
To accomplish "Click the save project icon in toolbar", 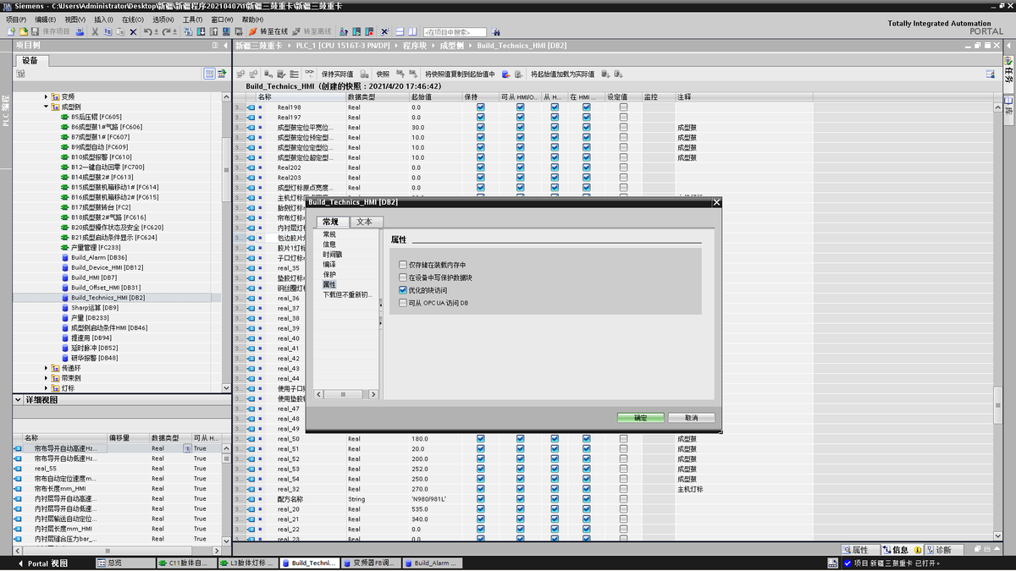I will click(36, 31).
